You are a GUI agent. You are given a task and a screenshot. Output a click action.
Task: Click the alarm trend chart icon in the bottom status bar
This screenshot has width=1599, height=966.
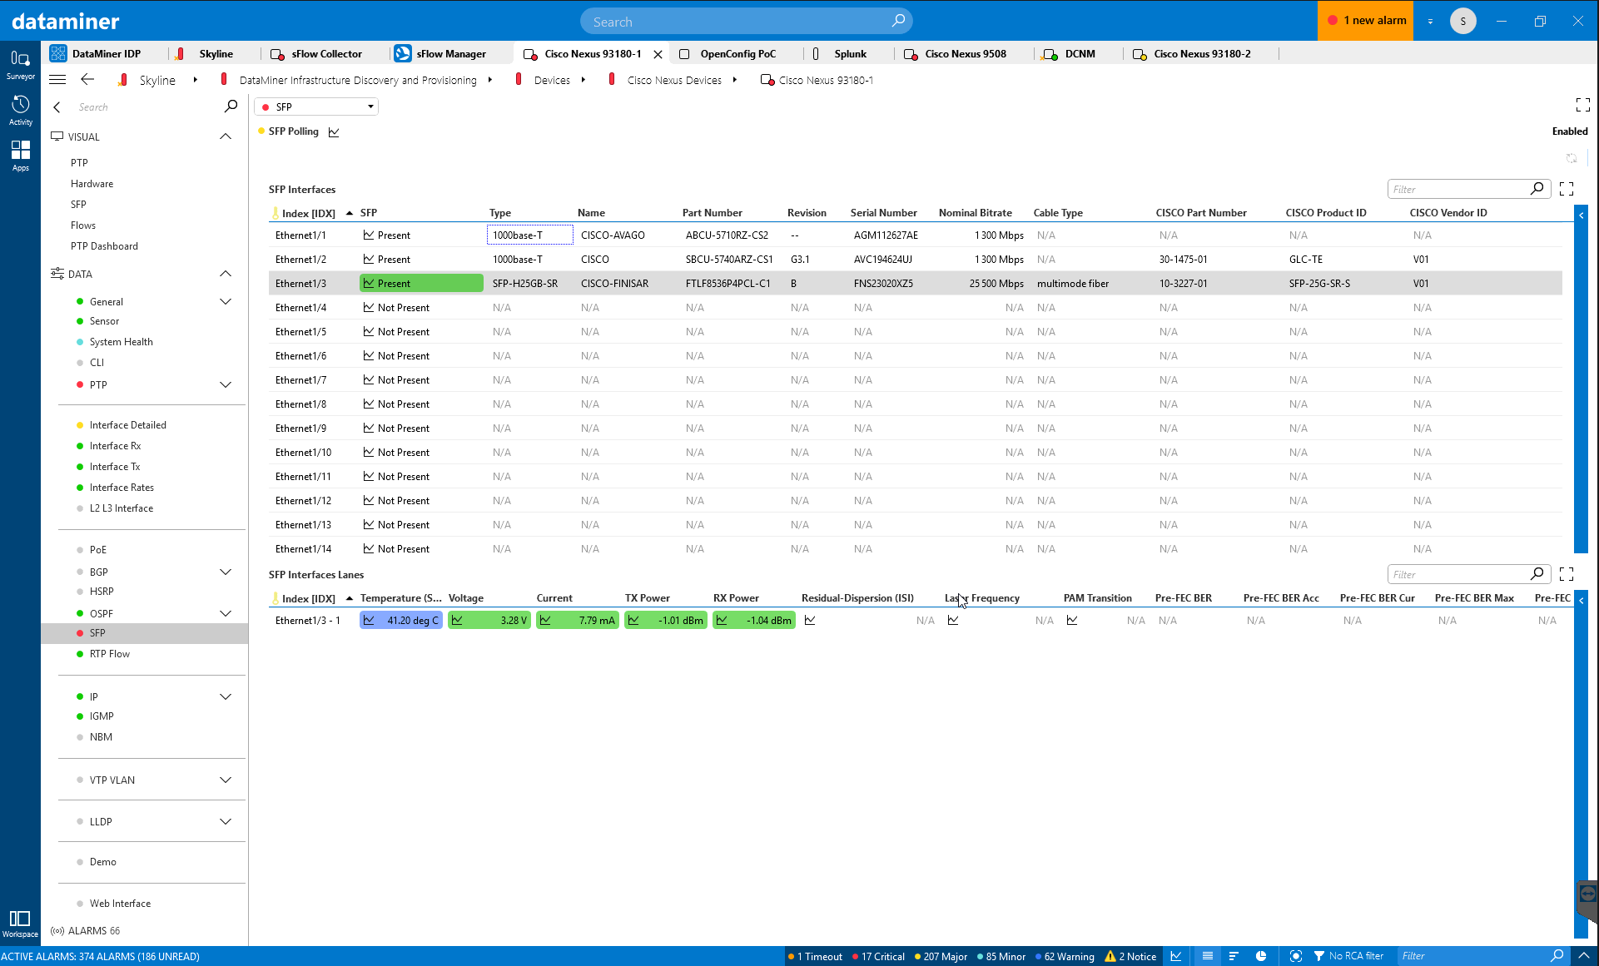pyautogui.click(x=1176, y=956)
